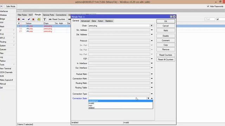The width and height of the screenshot is (225, 126).
Task: Click the red X disable icon
Action: point(33,19)
